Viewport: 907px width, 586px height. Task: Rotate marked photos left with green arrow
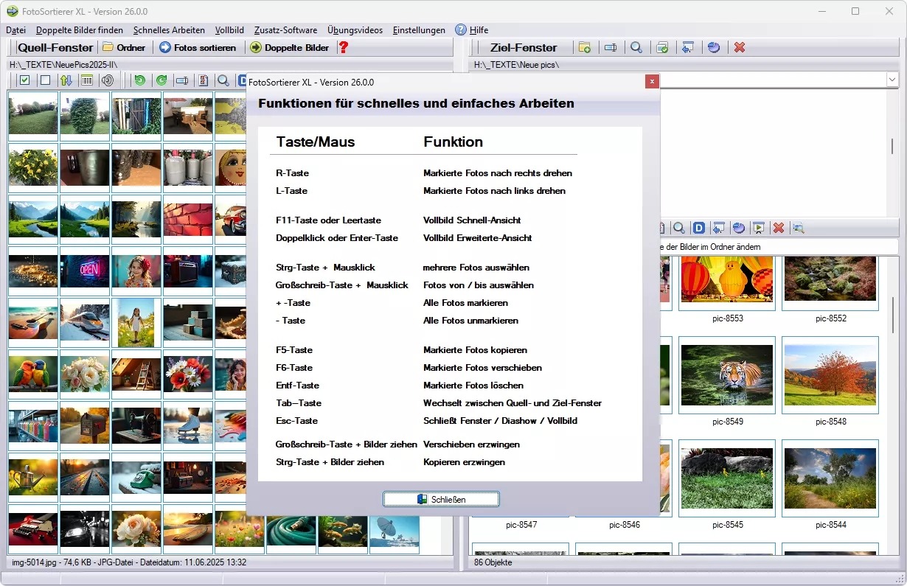click(139, 80)
